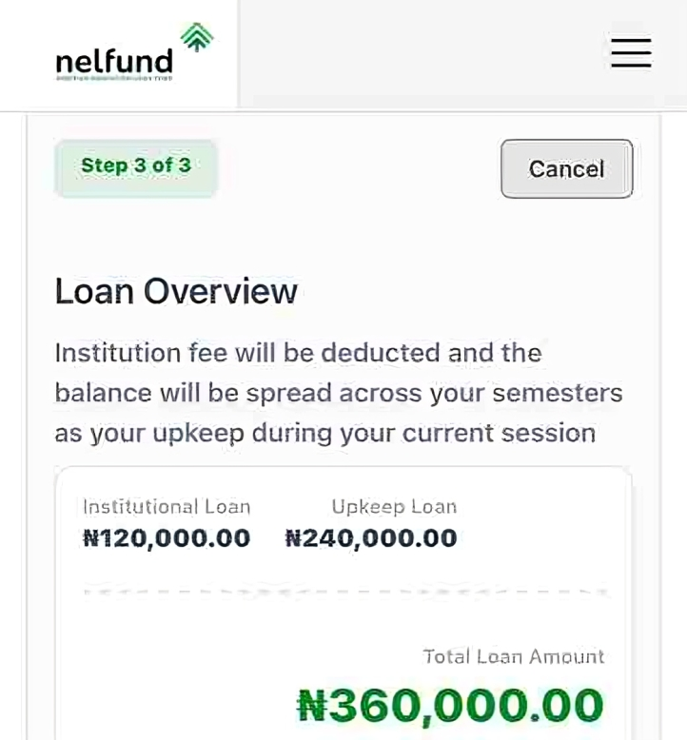Click the dashed divider line in card
687x740 pixels.
pyautogui.click(x=344, y=592)
